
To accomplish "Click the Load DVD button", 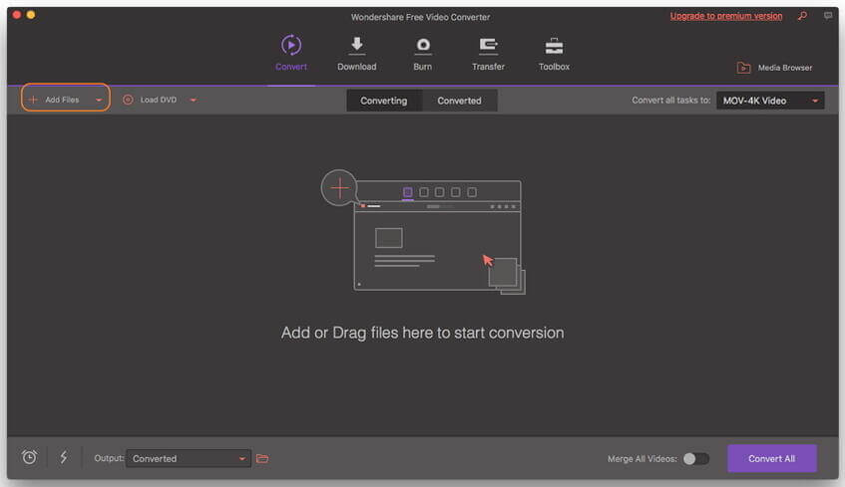I will [x=150, y=100].
